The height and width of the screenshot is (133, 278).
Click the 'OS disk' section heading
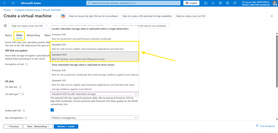10,81
